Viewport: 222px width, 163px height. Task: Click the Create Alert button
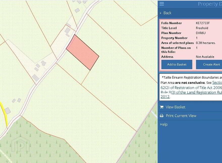coord(209,64)
